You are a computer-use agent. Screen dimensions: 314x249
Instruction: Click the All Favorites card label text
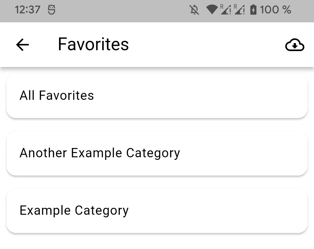pos(57,95)
